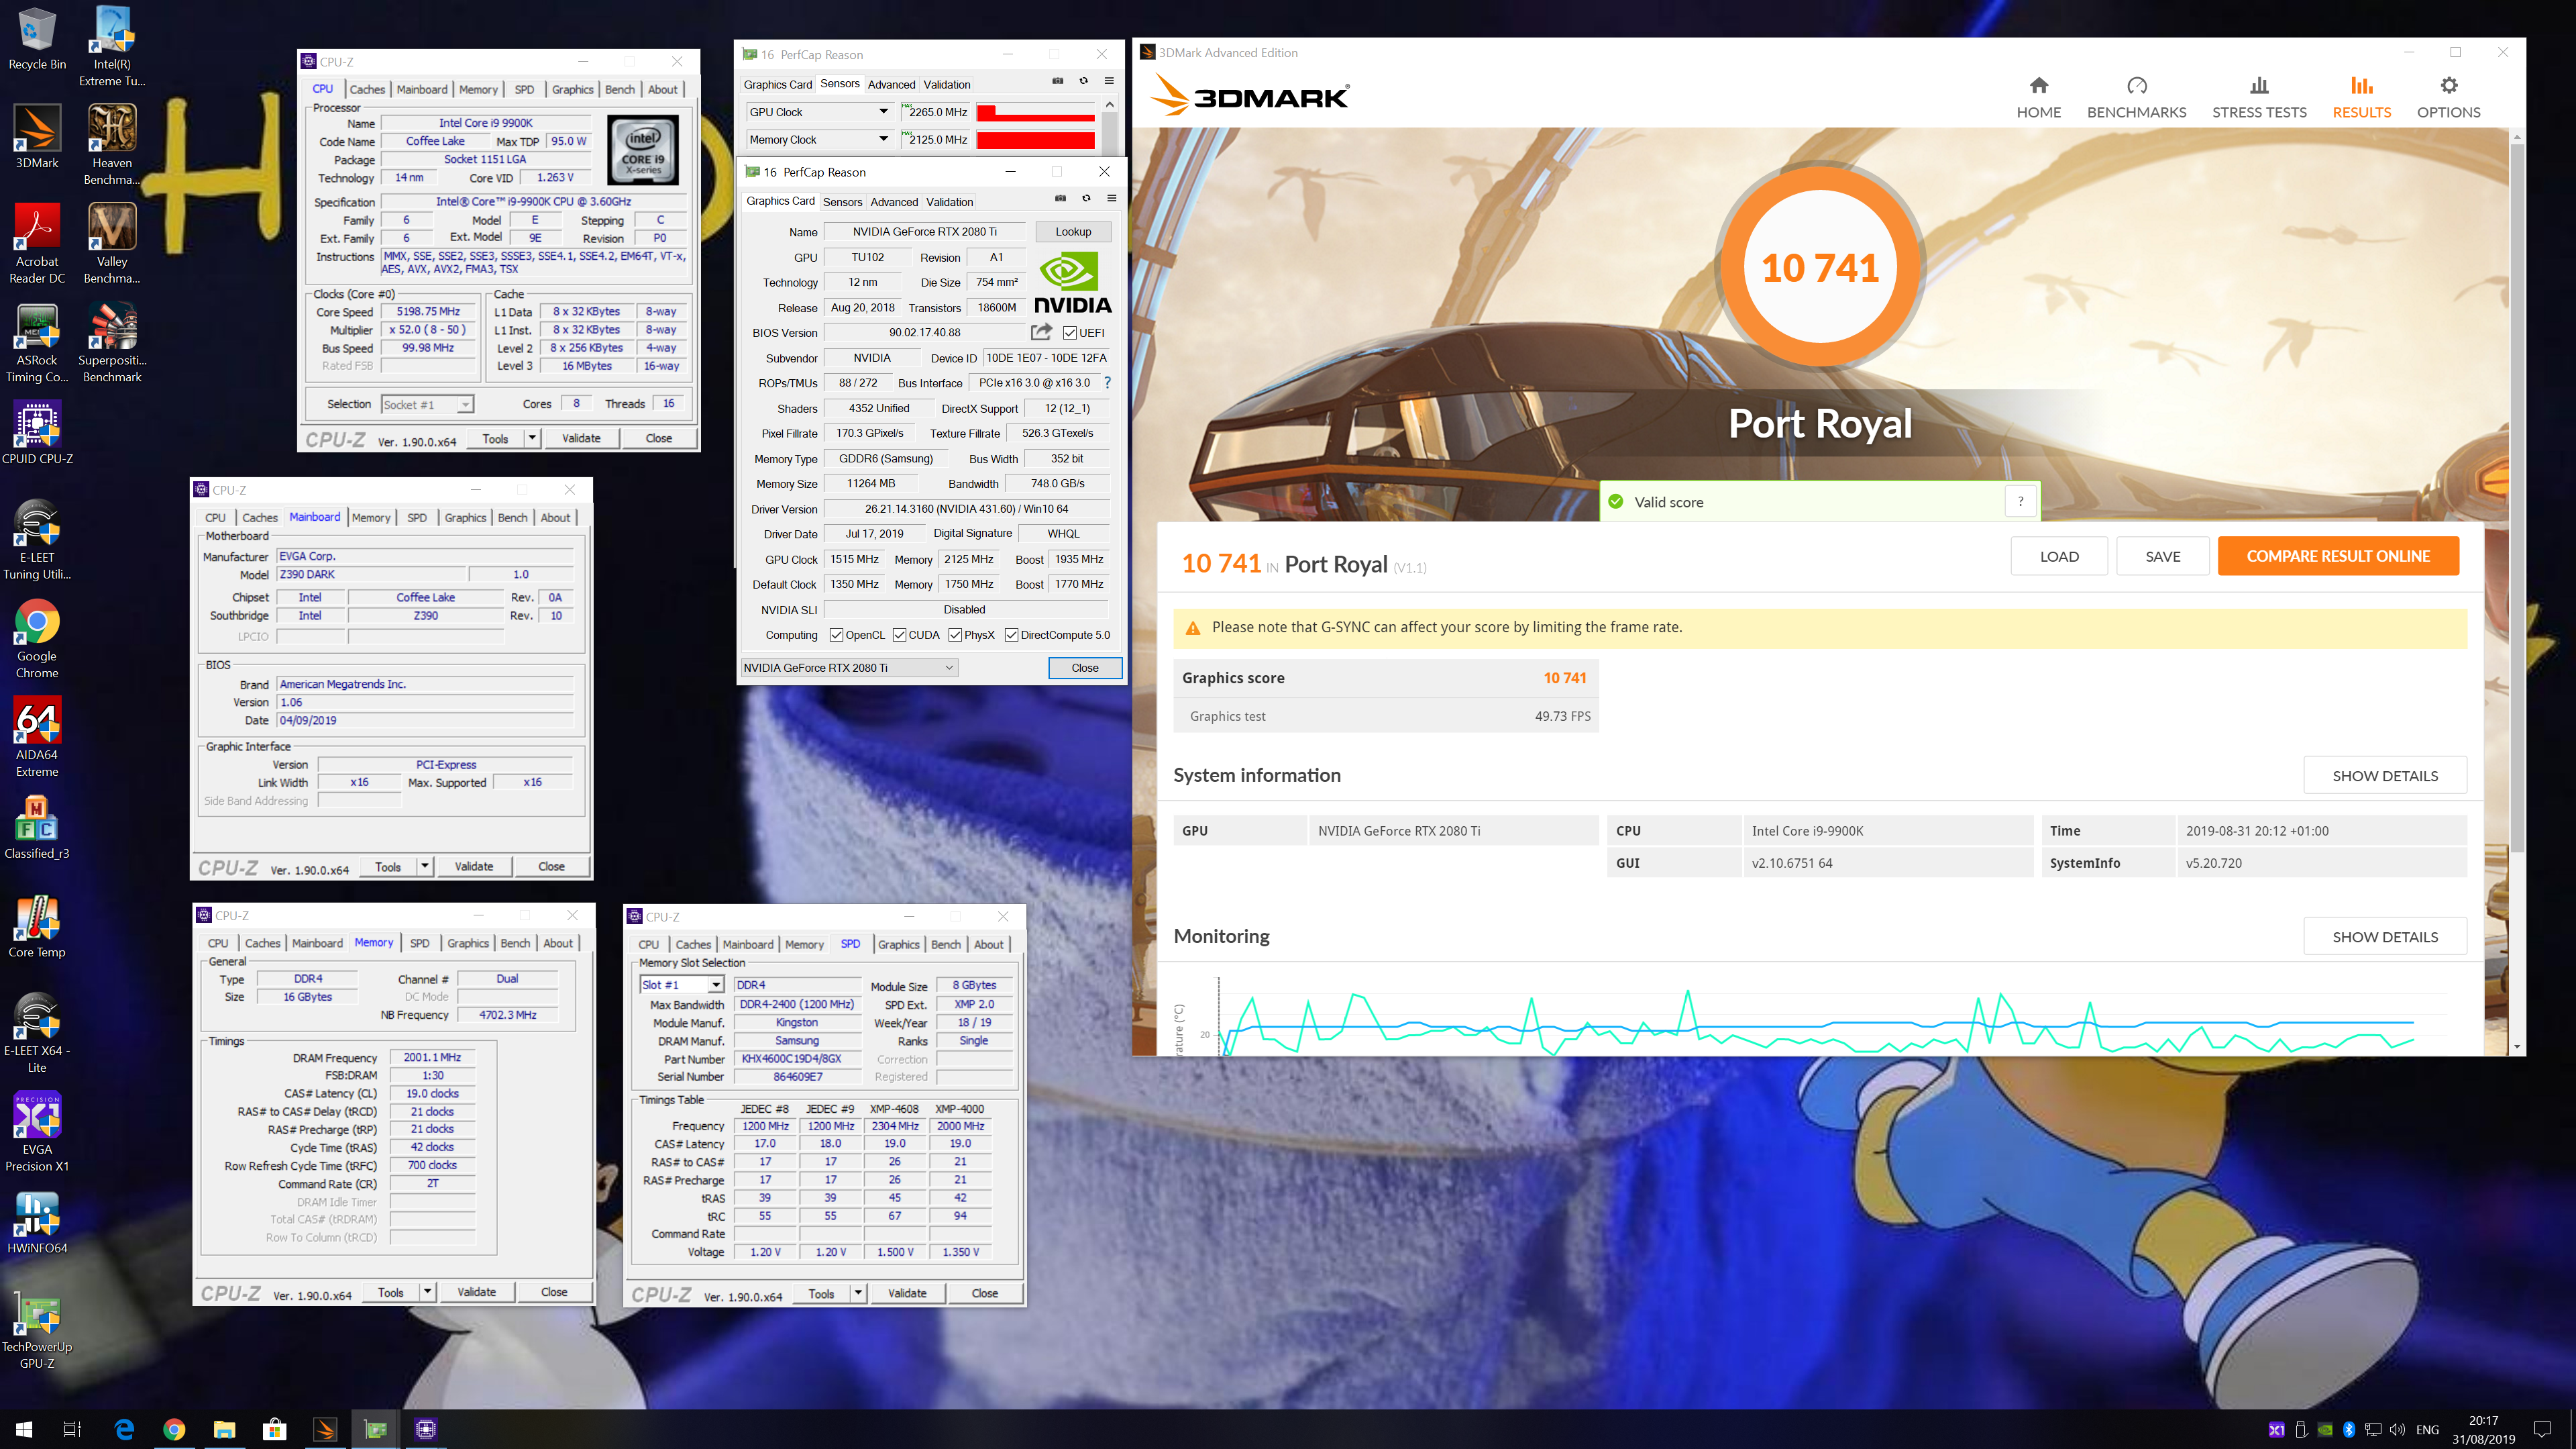
Task: Open EVGA Precision X1 desktop shortcut
Action: 37,1132
